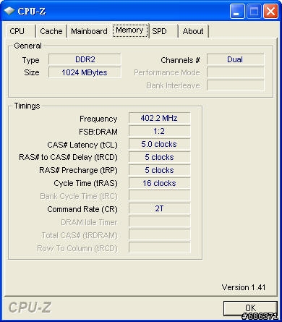Viewport: 282px width, 322px height.
Task: Click the Bank Cycle Time (tRC) label
Action: tap(79, 196)
